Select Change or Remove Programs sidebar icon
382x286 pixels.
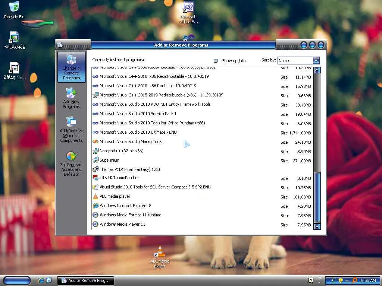coord(71,67)
